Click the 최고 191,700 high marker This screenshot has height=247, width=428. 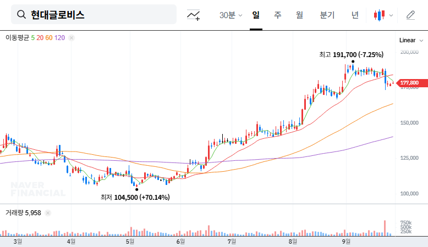352,55
